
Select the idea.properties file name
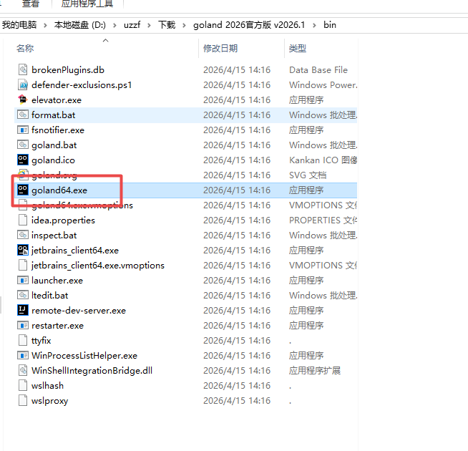coord(63,220)
